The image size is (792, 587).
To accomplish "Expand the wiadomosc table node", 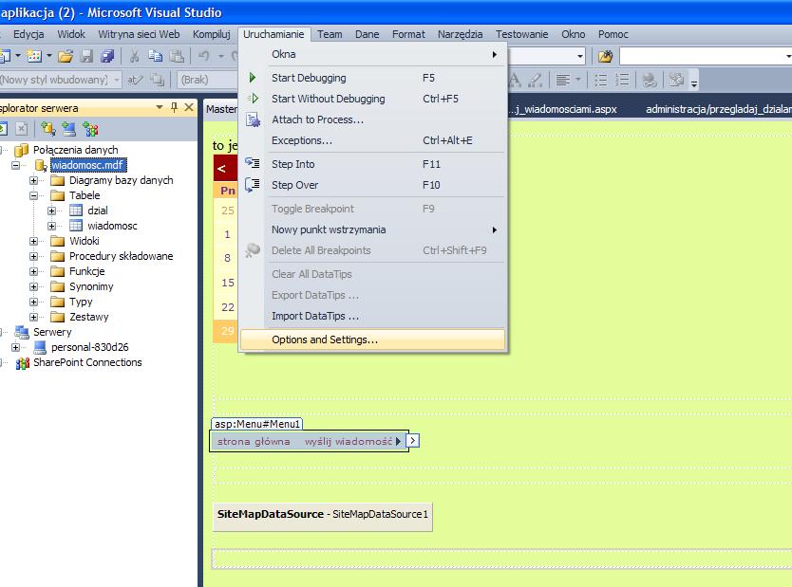I will [x=51, y=226].
